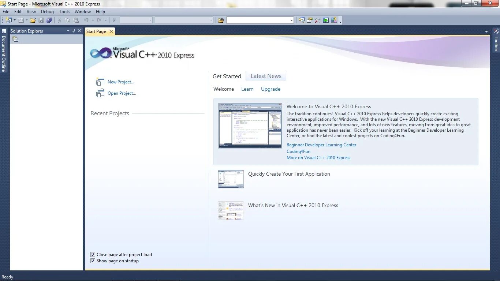
Task: Click the Redo arrow icon
Action: 99,20
